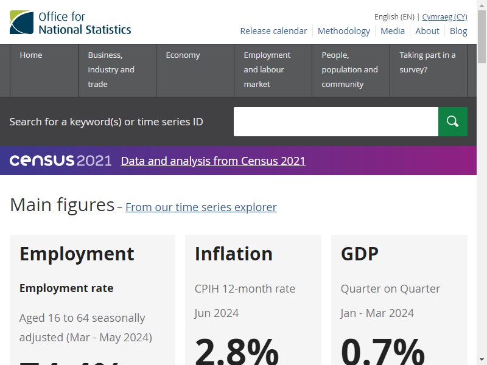487x365 pixels.
Task: Click the vertical scrollbar thumb
Action: click(482, 36)
